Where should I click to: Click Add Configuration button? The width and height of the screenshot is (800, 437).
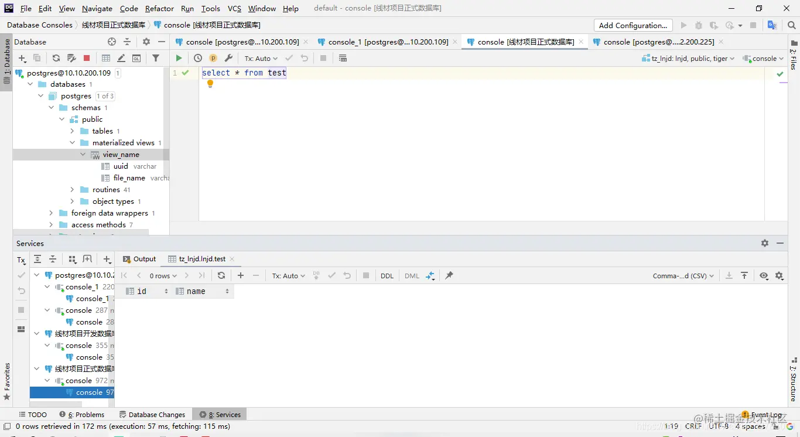coord(633,25)
